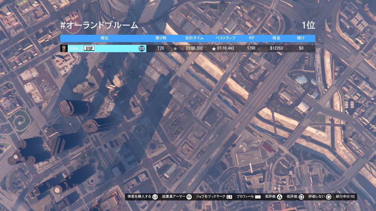Click the total time 21:05.332
Screen dimensions: 376x211
pos(194,48)
